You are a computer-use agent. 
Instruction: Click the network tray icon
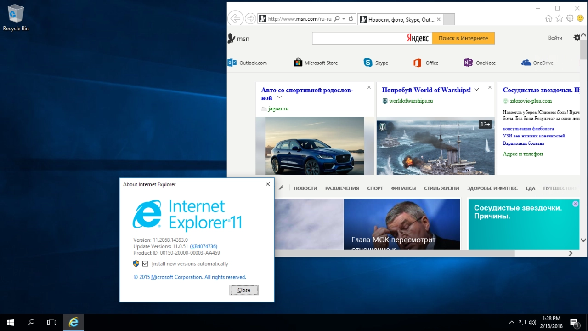tap(522, 322)
